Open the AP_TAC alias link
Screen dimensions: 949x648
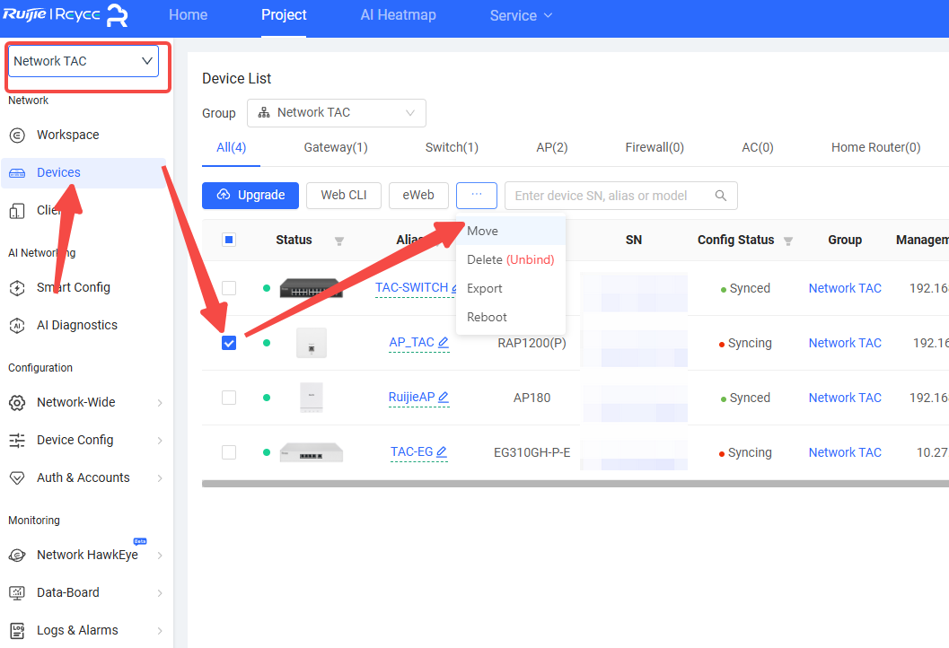point(411,343)
